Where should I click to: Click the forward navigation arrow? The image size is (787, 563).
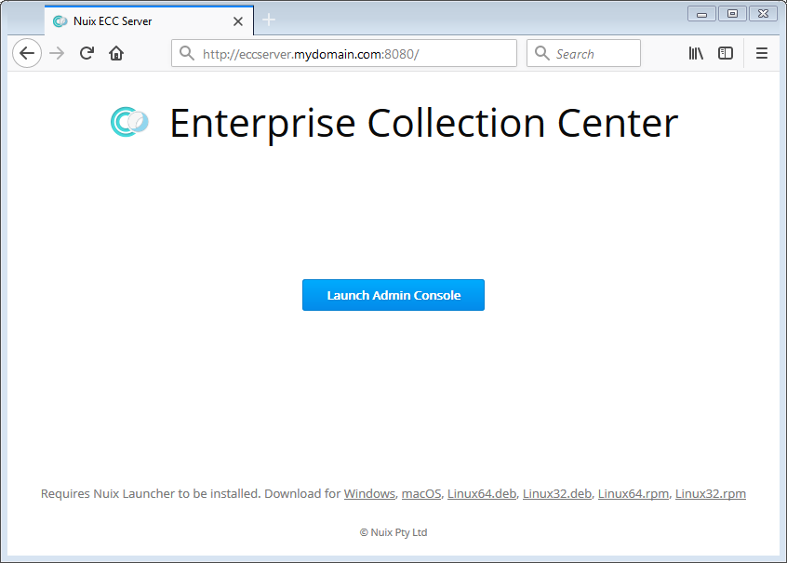coord(58,53)
